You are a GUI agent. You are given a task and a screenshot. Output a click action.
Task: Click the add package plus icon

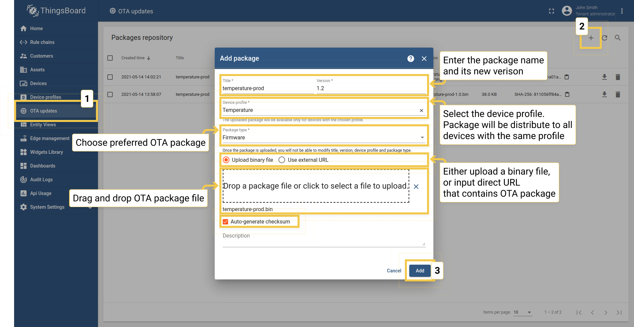(591, 38)
